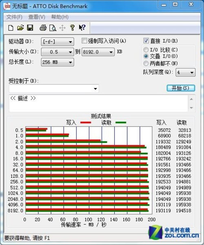Image resolution: width=204 pixels, height=245 pixels.
Task: Click the 测试结果 results heading
Action: 101,116
